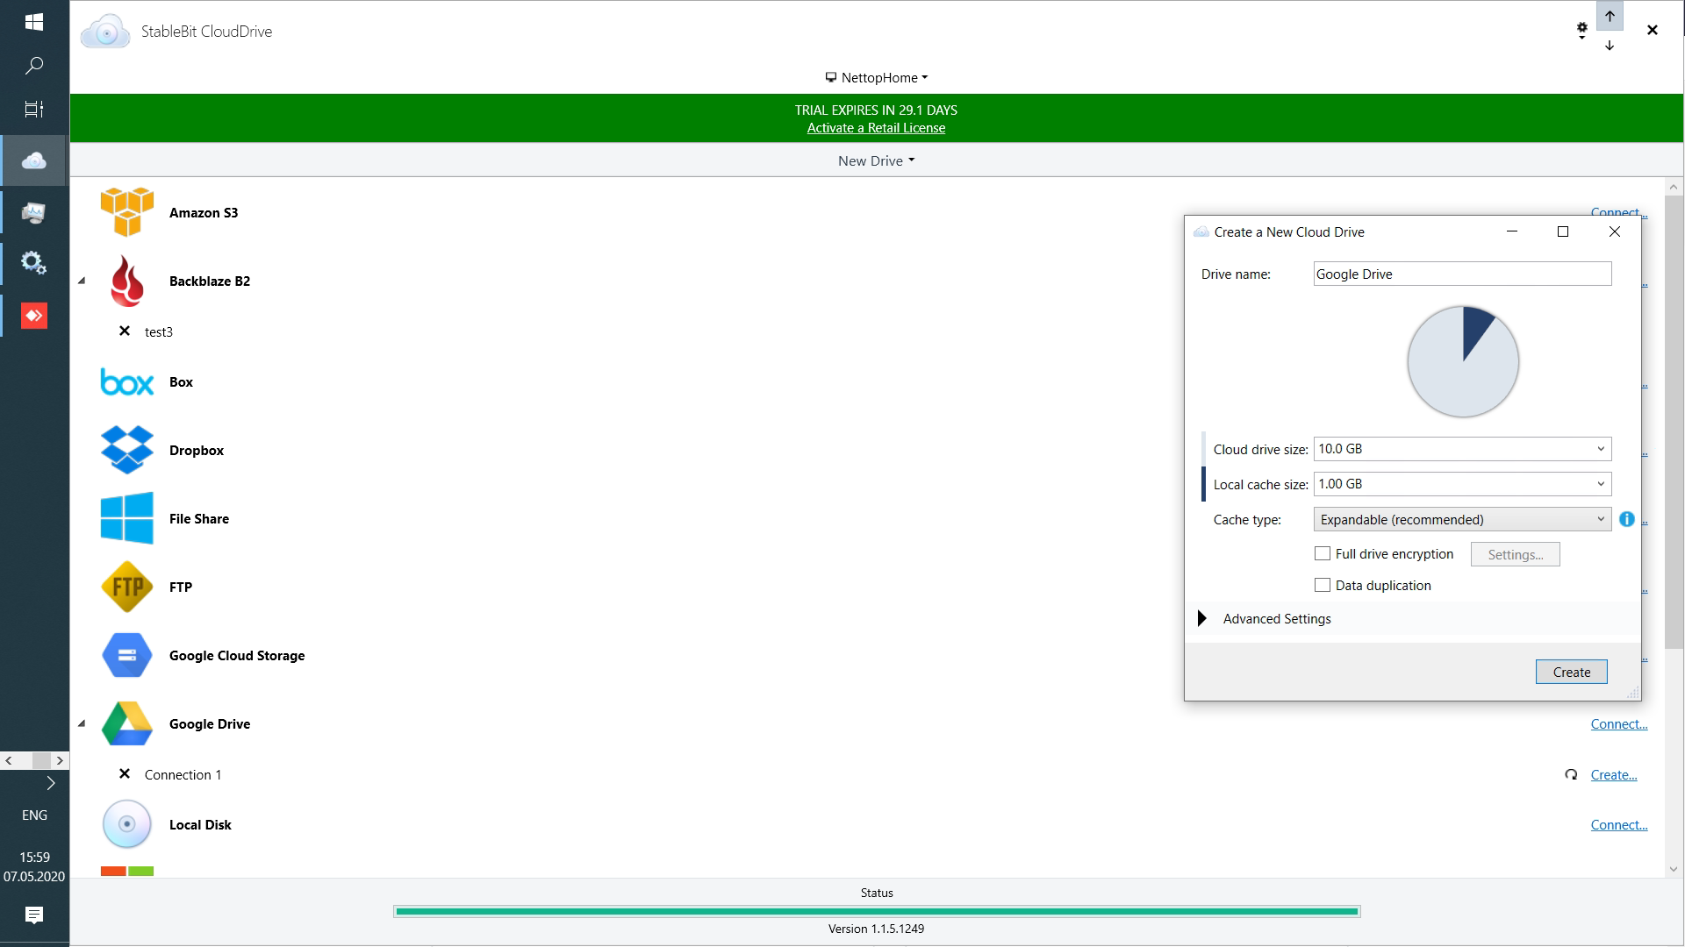
Task: Click the Backblaze B2 flame icon
Action: coord(127,281)
